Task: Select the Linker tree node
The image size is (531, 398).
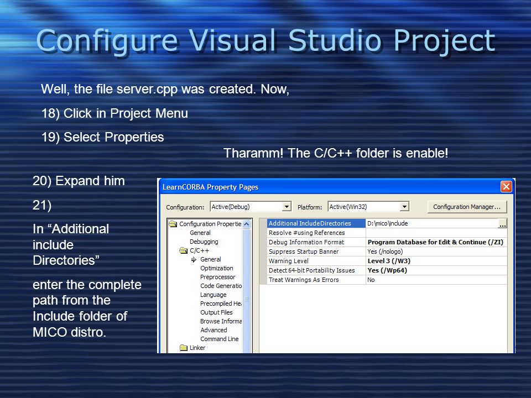Action: click(x=197, y=348)
